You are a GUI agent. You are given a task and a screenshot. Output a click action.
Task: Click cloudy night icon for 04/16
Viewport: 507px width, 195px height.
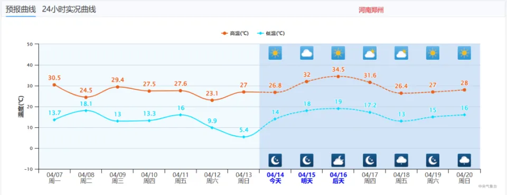pyautogui.click(x=338, y=160)
